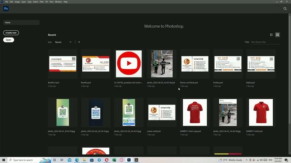Open the View menu
This screenshot has height=163, width=291.
pos(51,2)
